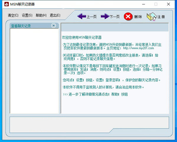Go to next page with 下一页 arrow
This screenshot has width=177, height=142.
pyautogui.click(x=110, y=16)
